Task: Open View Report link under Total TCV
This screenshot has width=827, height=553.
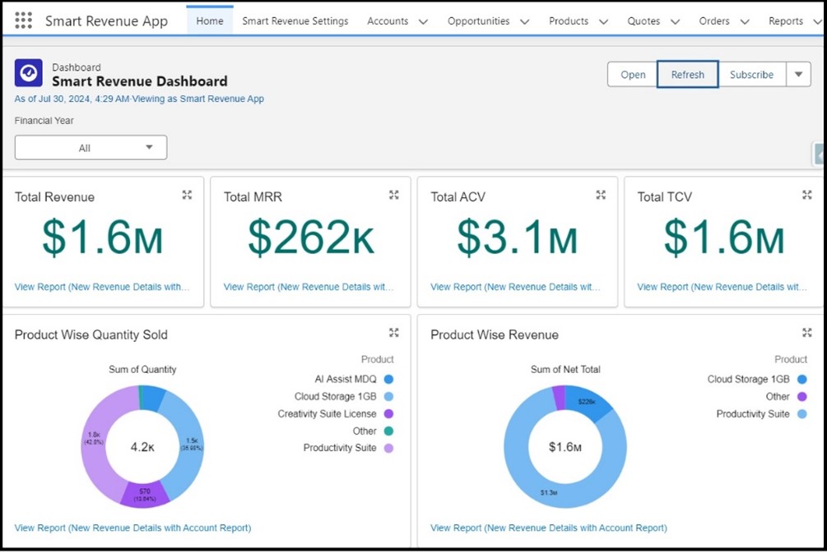Action: coord(722,287)
